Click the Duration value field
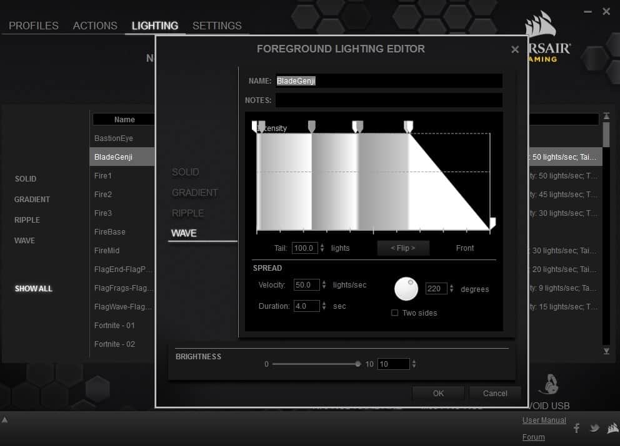620x446 pixels. click(x=306, y=306)
